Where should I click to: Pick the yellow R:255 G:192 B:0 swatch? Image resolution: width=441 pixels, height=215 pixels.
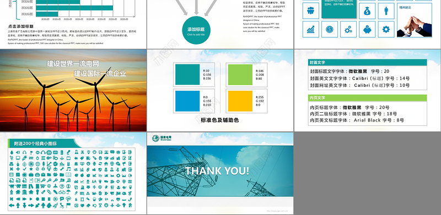(x=240, y=101)
